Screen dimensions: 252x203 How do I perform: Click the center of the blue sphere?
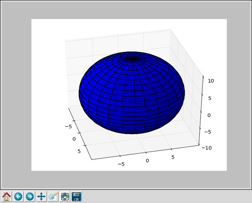[x=132, y=94]
